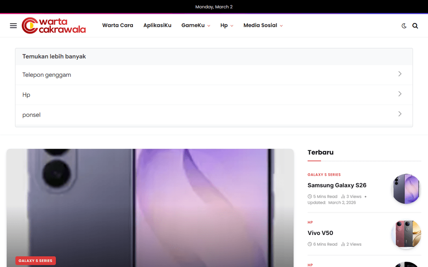
Task: Select the Hp suggestion row
Action: [x=214, y=95]
